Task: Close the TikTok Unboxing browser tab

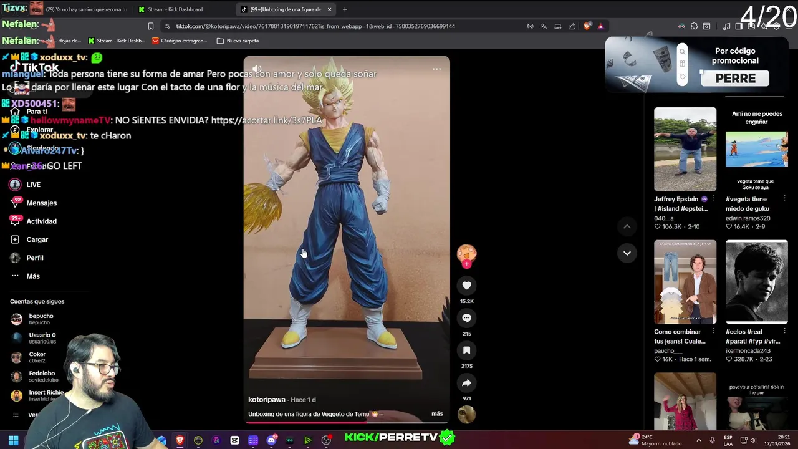Action: 329,9
